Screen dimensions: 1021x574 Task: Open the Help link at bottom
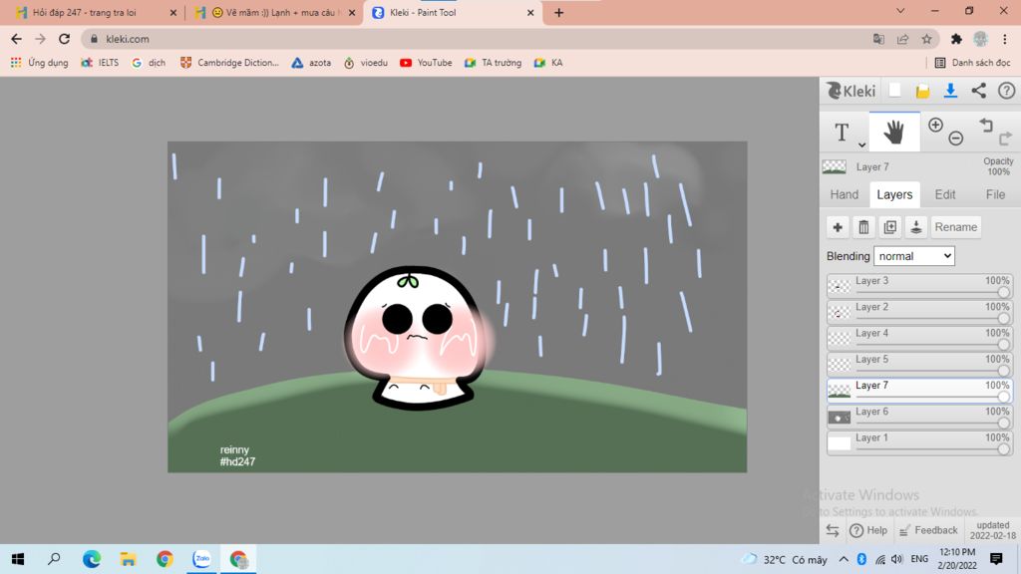tap(868, 530)
